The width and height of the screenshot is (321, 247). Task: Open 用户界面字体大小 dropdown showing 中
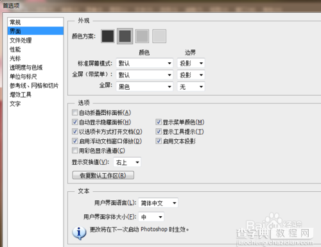click(x=152, y=217)
